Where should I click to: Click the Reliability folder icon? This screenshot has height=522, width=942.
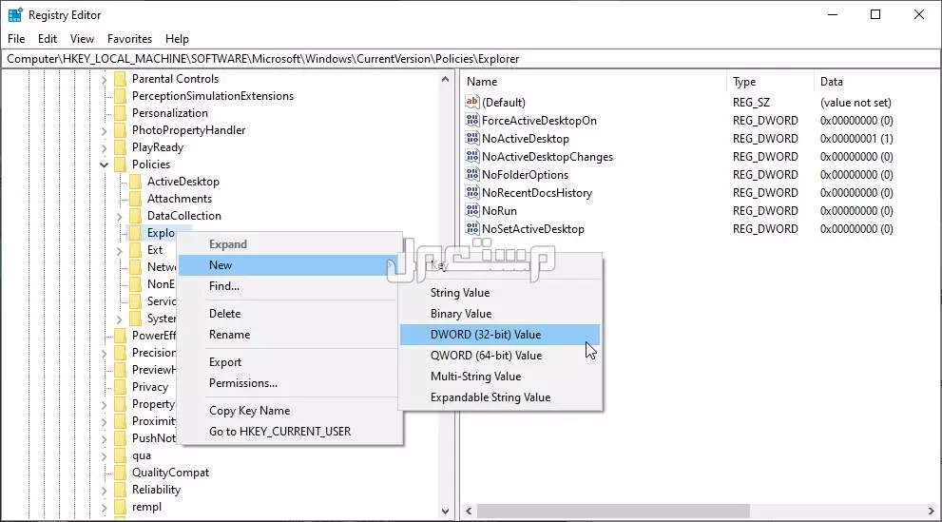click(x=120, y=490)
